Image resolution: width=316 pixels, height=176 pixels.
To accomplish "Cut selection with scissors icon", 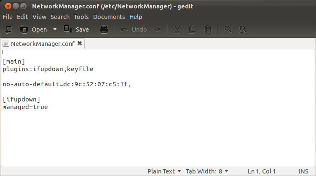I will pos(177,29).
